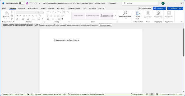Screen dimensions: 185x96
Task: Align text left icon
Action: tap(48, 15)
